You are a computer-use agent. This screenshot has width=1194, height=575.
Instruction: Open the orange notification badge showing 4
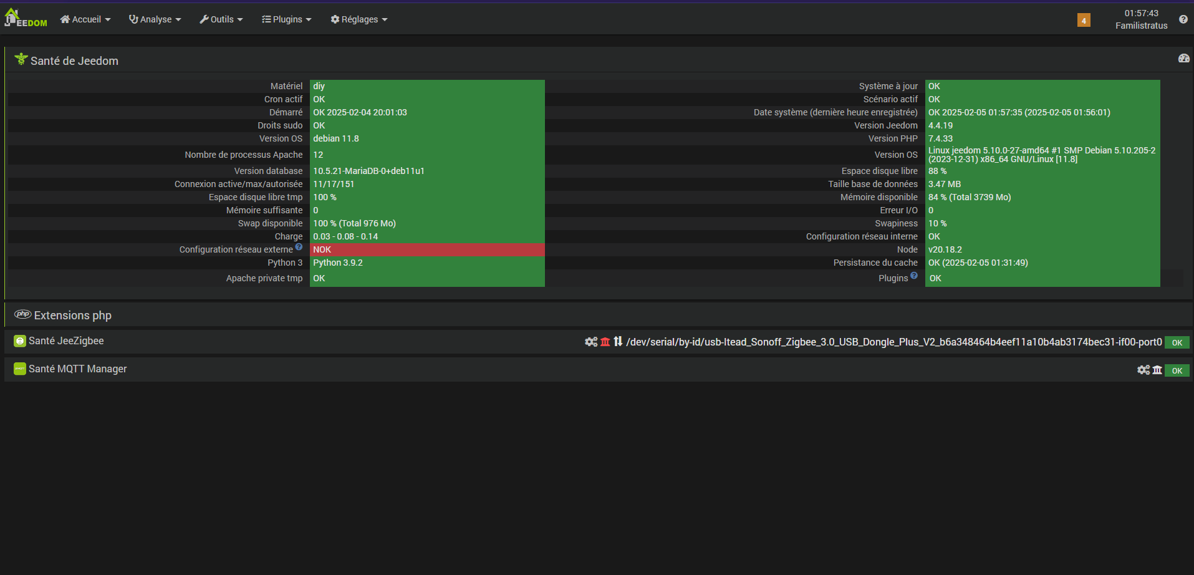[1084, 21]
